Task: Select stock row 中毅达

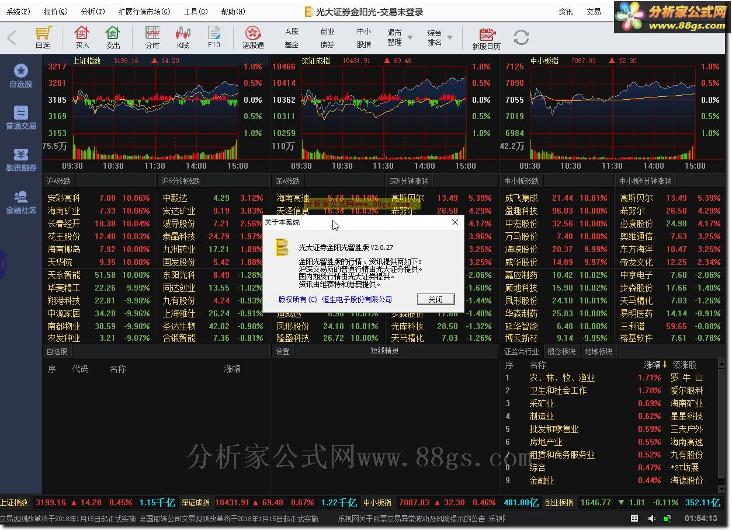Action: pyautogui.click(x=213, y=198)
